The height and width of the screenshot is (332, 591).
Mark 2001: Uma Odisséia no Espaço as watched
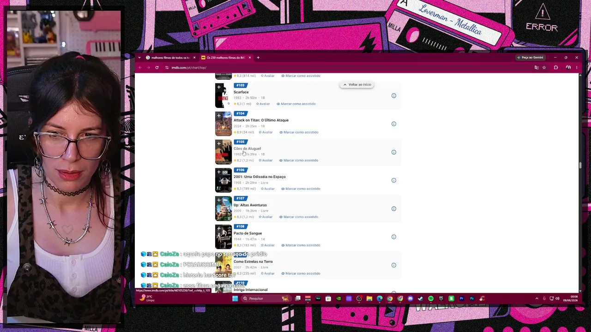click(301, 189)
